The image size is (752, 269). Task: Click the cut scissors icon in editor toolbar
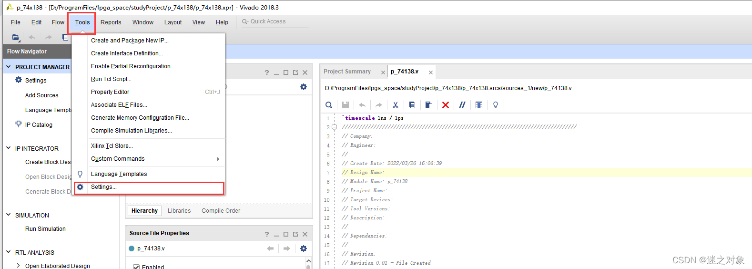(396, 105)
